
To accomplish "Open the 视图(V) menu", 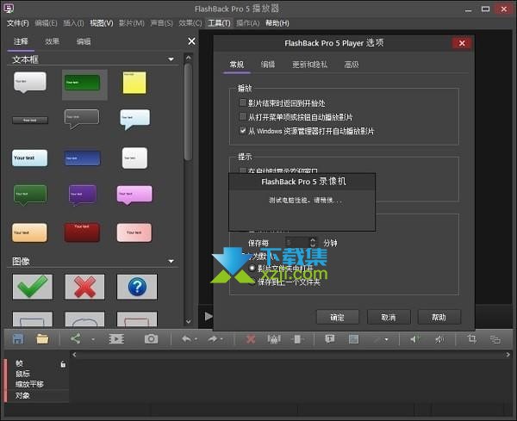I will tap(102, 23).
